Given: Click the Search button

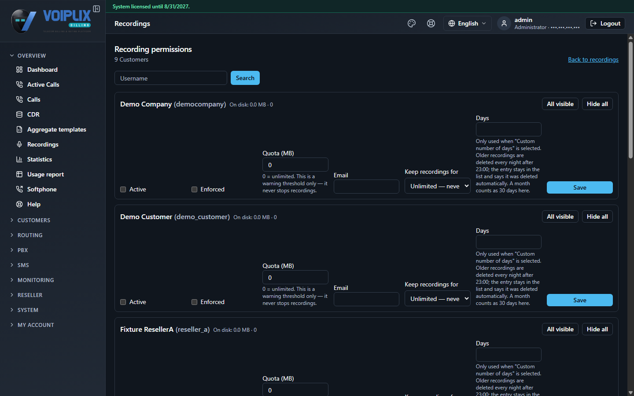Looking at the screenshot, I should pyautogui.click(x=245, y=78).
